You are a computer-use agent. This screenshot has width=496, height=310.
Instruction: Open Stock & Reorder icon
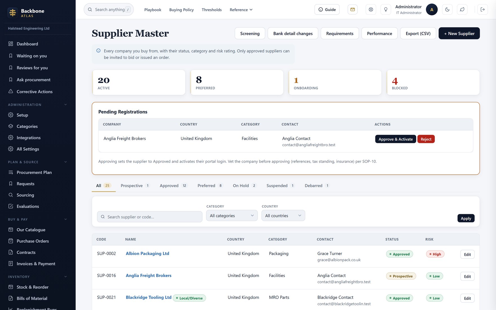pos(11,287)
